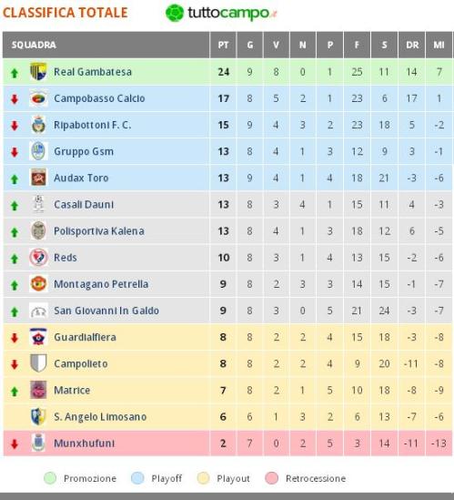Open the Gruppo Gsm team link
This screenshot has width=454, height=500.
click(84, 151)
